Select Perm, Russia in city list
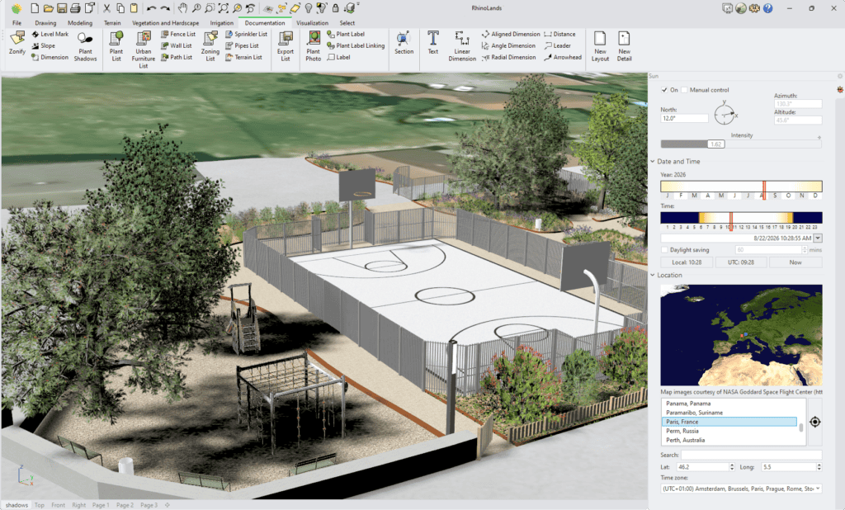 pos(682,431)
